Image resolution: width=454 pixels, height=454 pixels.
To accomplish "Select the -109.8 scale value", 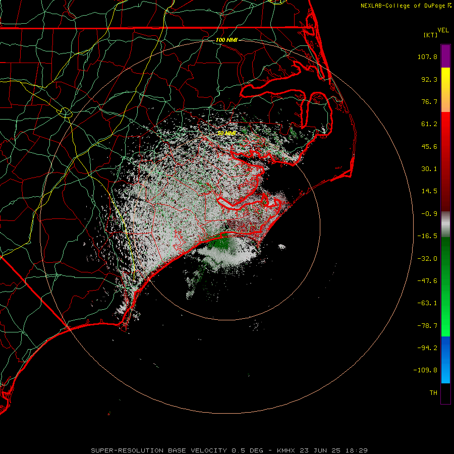I will click(x=425, y=370).
